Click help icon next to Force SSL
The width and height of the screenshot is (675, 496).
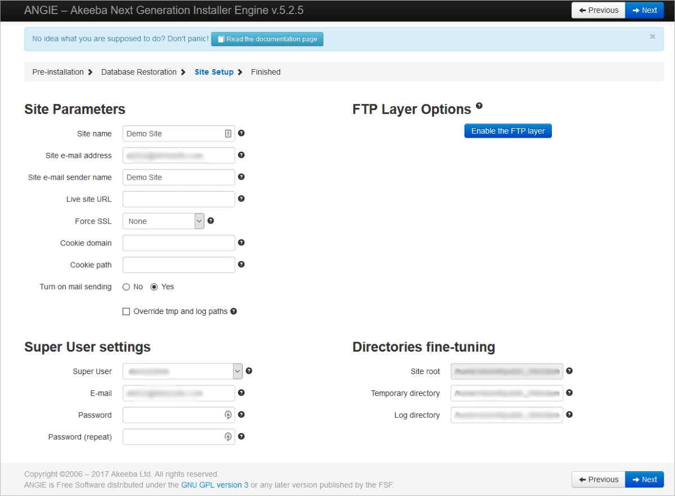tap(210, 221)
